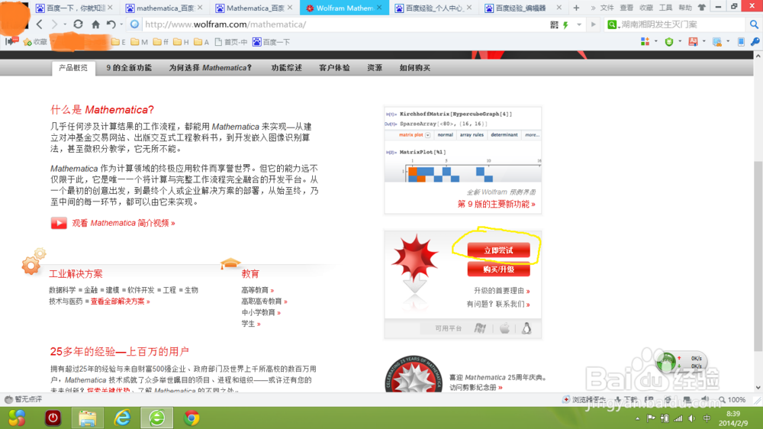This screenshot has height=429, width=763.
Task: Click the scroll down arrow of page
Action: click(758, 388)
